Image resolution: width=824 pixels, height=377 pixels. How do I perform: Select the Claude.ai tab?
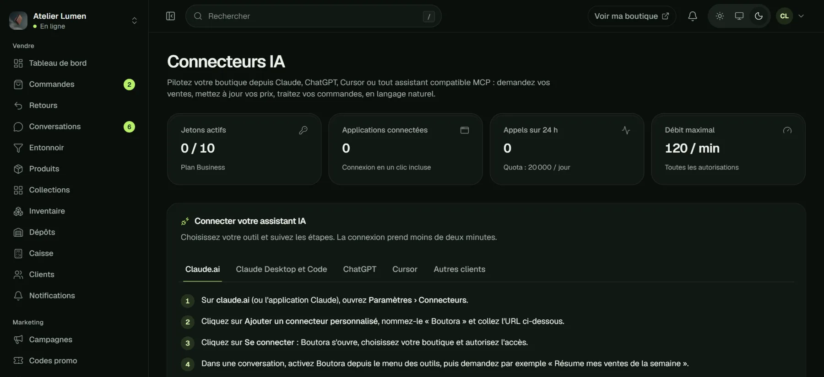coord(202,270)
